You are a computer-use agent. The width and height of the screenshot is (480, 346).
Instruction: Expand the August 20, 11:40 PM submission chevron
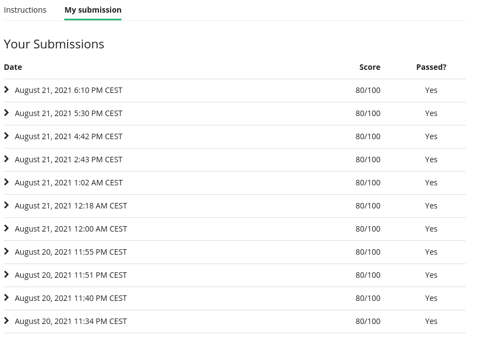coord(7,298)
